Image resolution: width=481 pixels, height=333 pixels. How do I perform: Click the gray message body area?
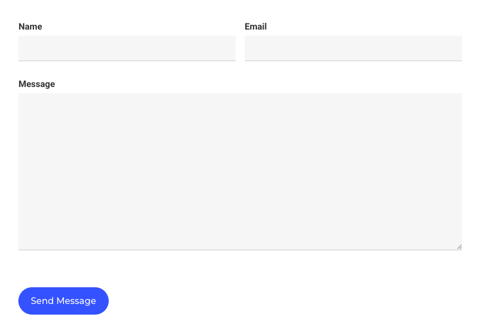click(240, 171)
